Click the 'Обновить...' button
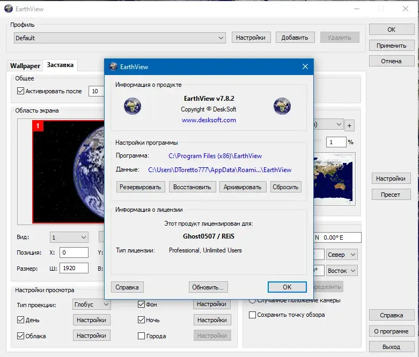The width and height of the screenshot is (419, 357). 208,287
